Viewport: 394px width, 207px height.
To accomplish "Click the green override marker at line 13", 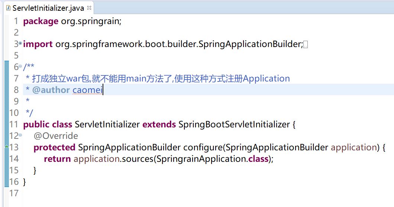I will pos(6,147).
